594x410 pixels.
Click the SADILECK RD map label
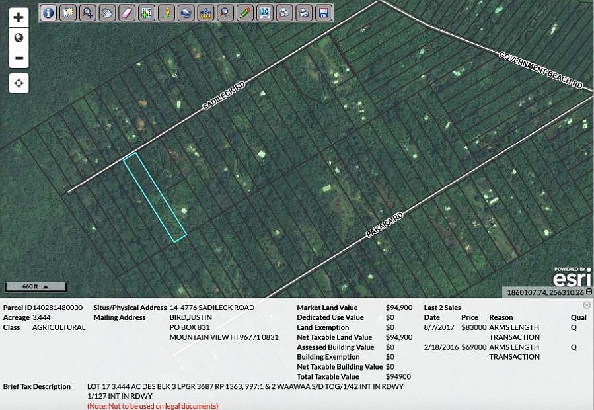(x=224, y=96)
